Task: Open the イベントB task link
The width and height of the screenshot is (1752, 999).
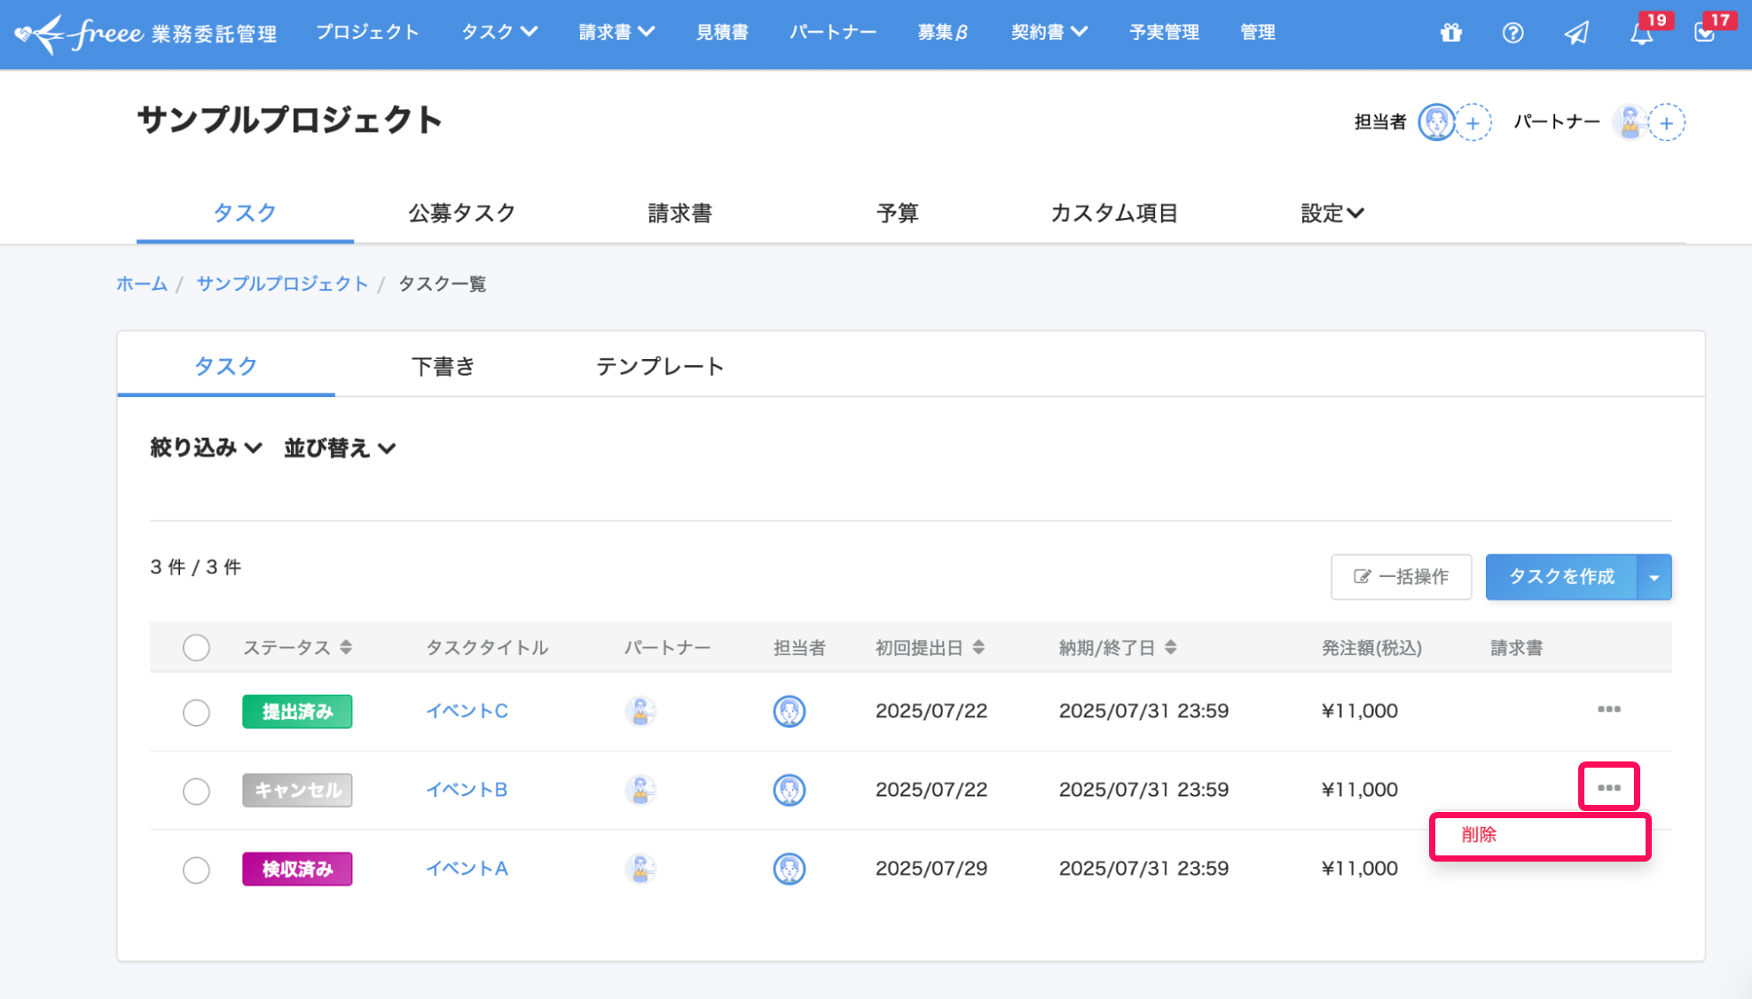Action: click(x=467, y=790)
